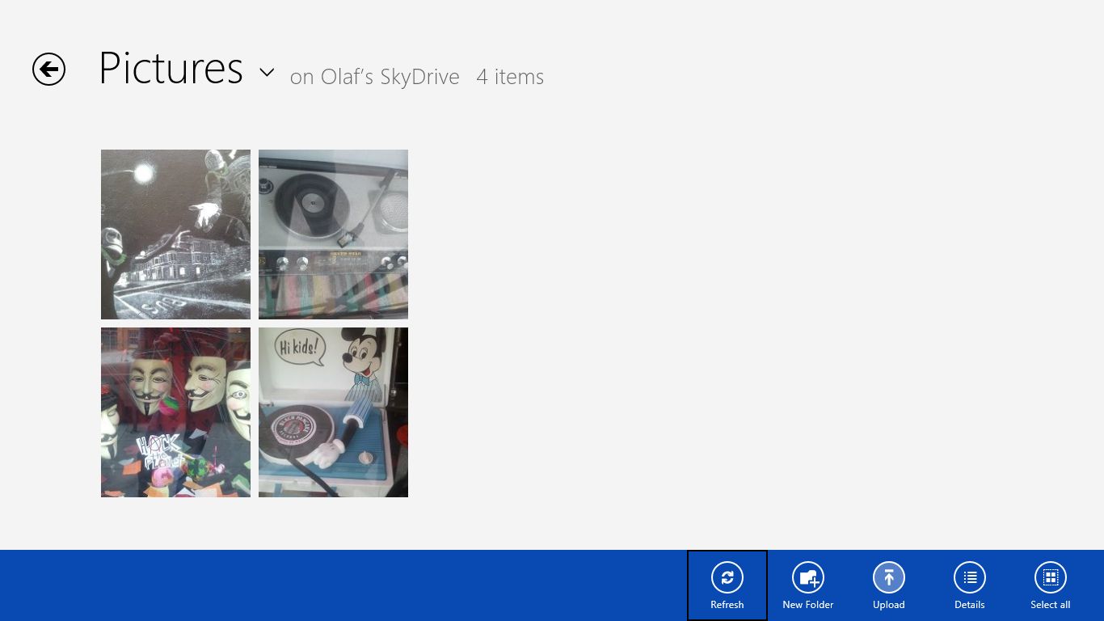Click the Upload icon in app bar
The image size is (1104, 621).
(889, 577)
